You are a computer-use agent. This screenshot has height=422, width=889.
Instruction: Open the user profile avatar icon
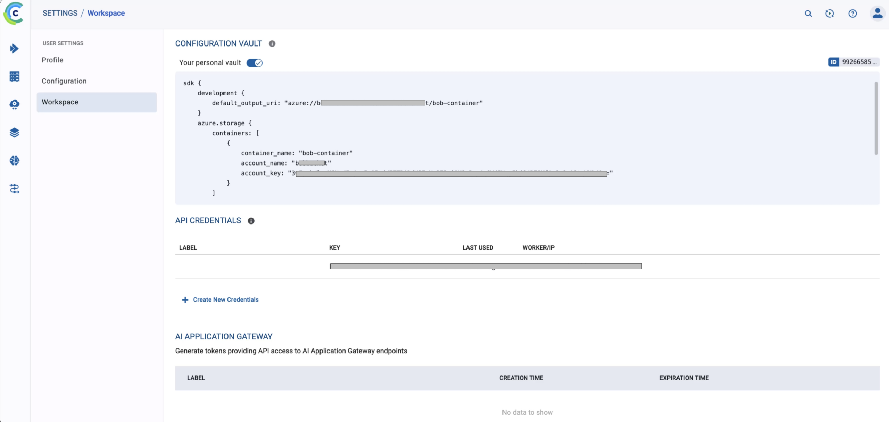(x=878, y=14)
